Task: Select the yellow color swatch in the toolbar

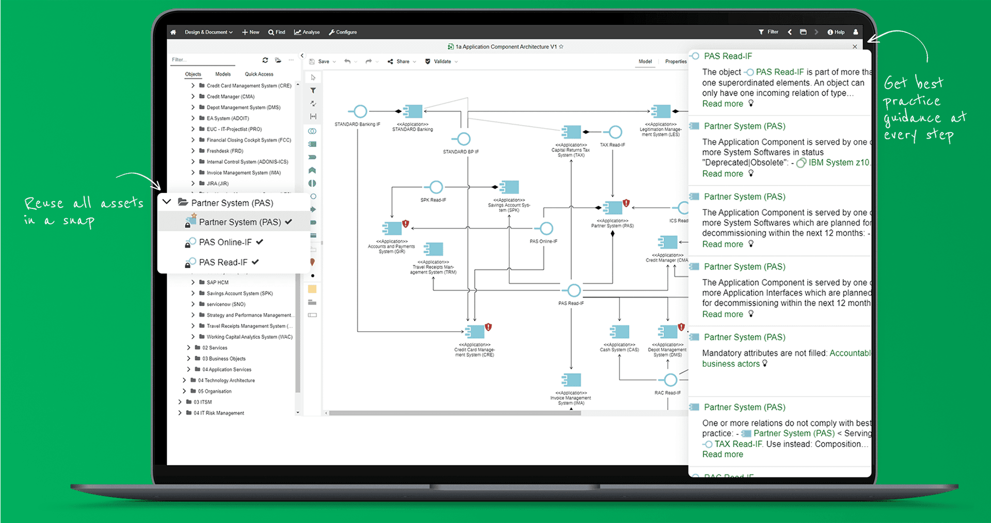Action: 312,289
